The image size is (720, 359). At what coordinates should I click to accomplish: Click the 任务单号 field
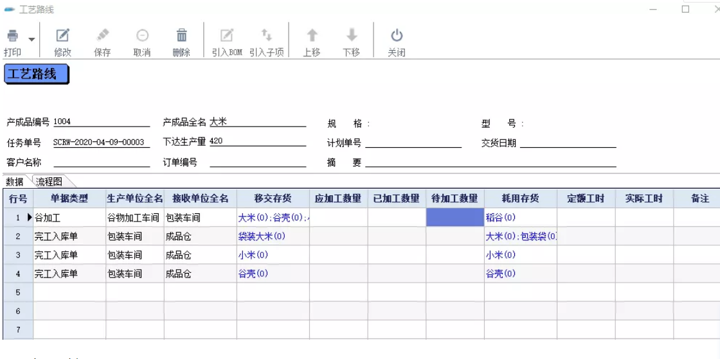(x=102, y=143)
